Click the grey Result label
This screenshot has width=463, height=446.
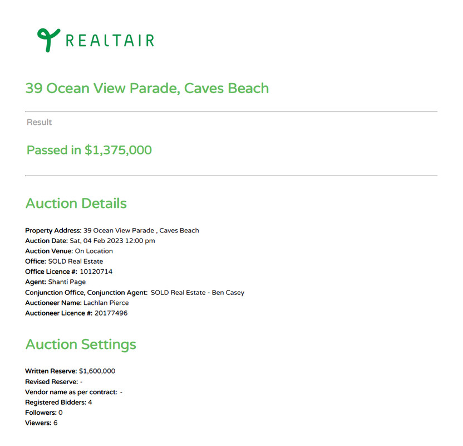click(39, 122)
